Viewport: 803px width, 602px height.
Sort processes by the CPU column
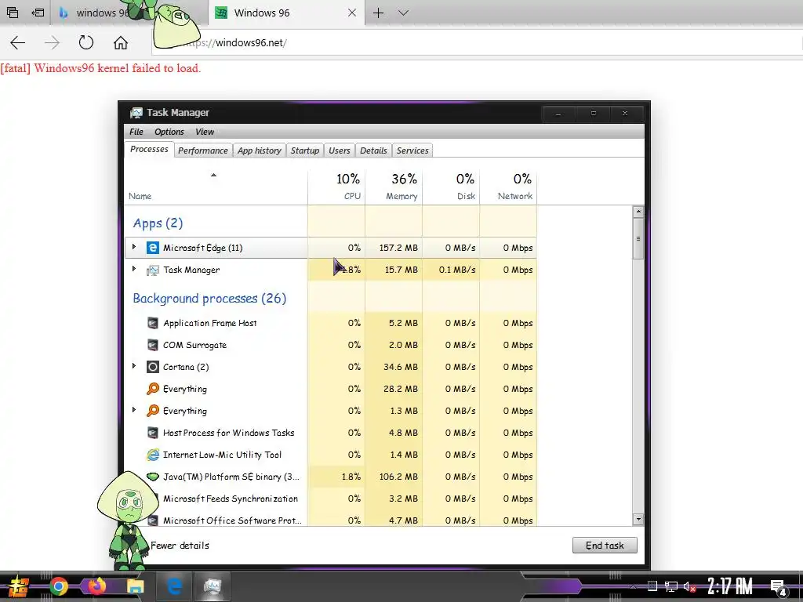336,187
